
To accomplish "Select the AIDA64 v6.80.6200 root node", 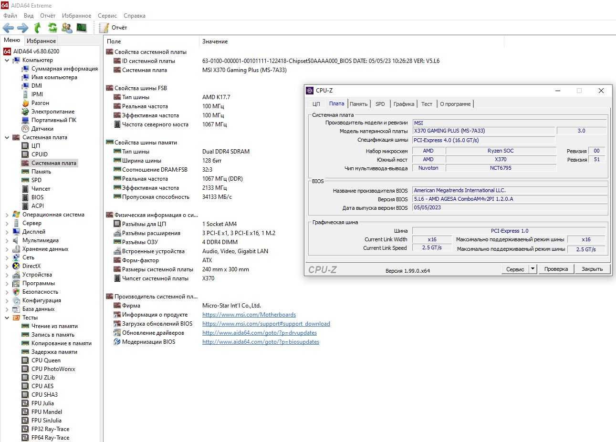I will coord(36,51).
